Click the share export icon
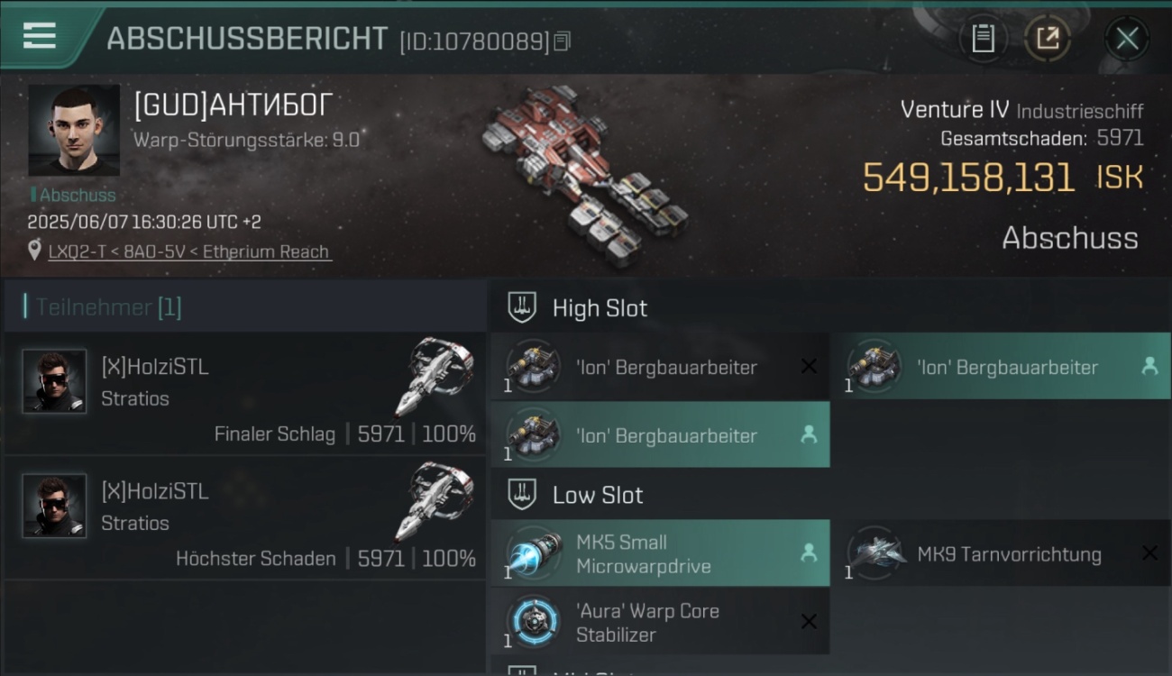 (1047, 39)
